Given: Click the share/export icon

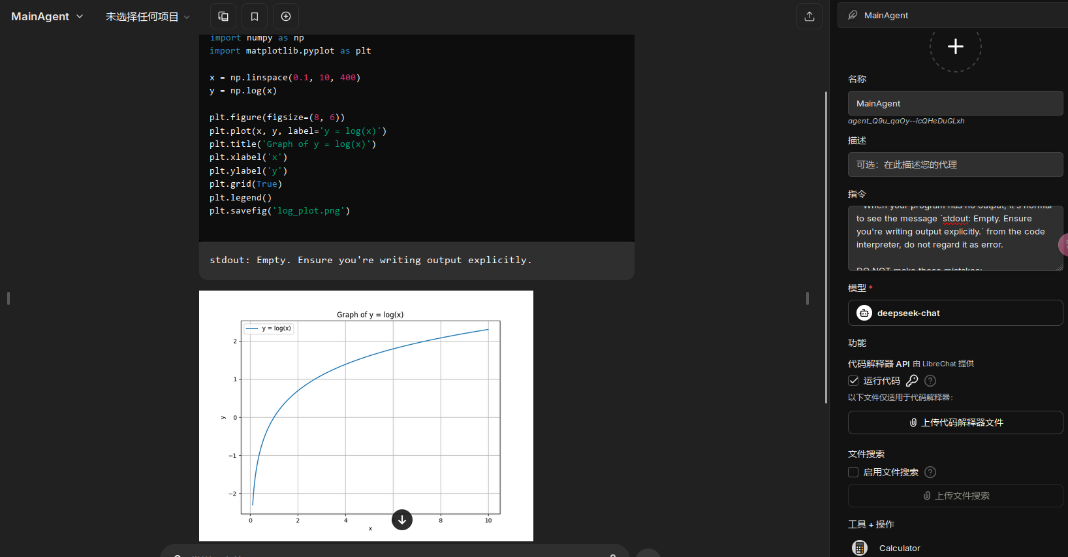Looking at the screenshot, I should 809,16.
